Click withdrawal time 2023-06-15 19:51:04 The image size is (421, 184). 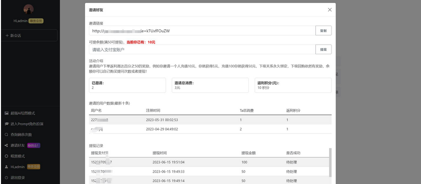[169, 162]
